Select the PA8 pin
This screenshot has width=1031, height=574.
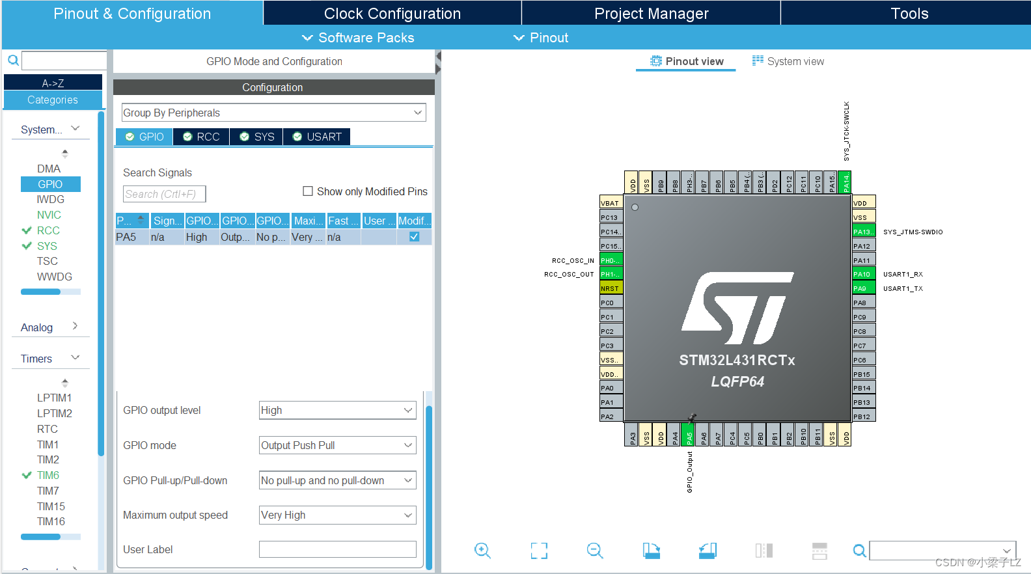864,303
